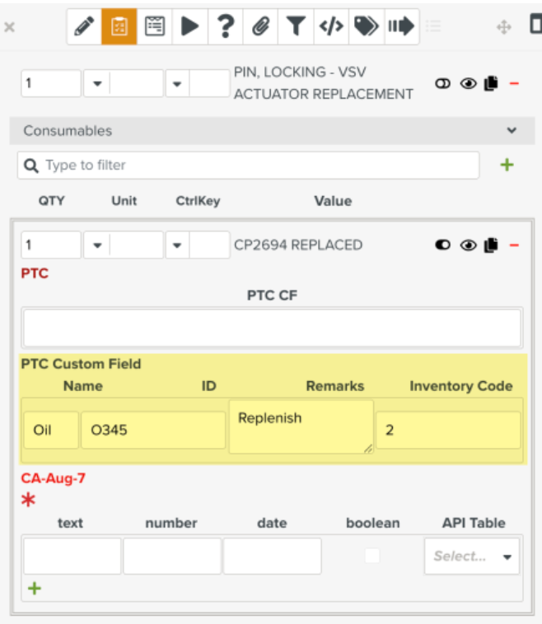Image resolution: width=542 pixels, height=624 pixels.
Task: Open the API Table Select dropdown
Action: [x=472, y=556]
